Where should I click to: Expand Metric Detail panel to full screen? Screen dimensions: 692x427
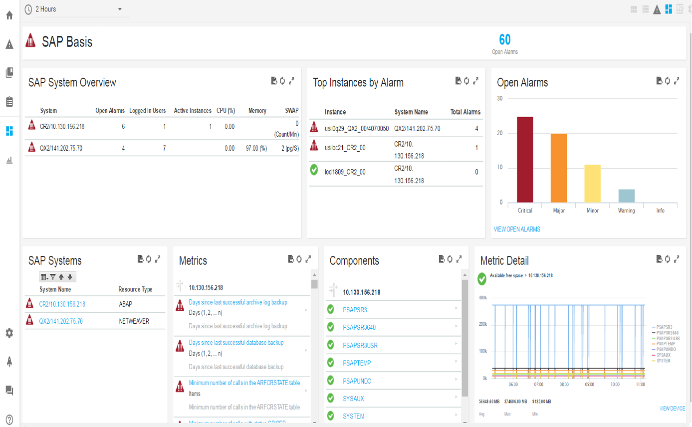coord(677,259)
